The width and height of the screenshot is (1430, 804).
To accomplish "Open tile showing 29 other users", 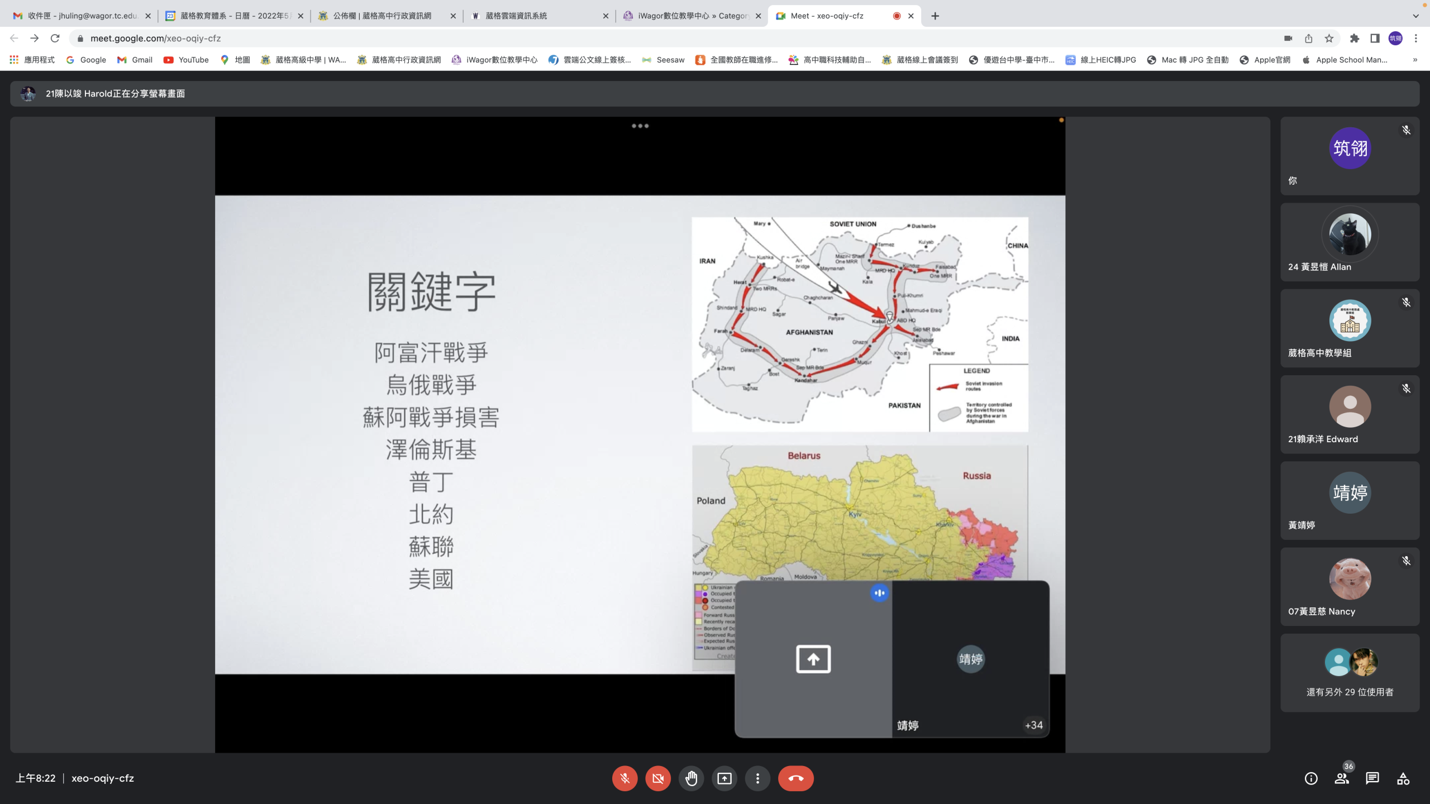I will point(1350,672).
